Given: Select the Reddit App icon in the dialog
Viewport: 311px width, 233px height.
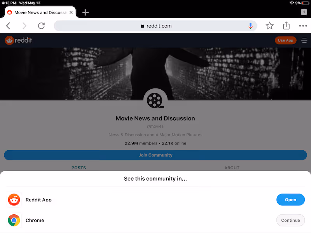Looking at the screenshot, I should (14, 200).
